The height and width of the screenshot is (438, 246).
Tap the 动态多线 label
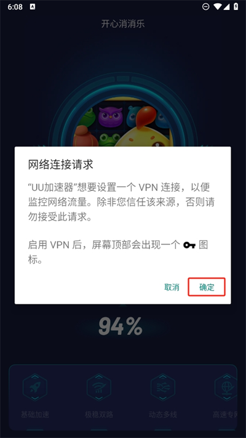pos(163,414)
